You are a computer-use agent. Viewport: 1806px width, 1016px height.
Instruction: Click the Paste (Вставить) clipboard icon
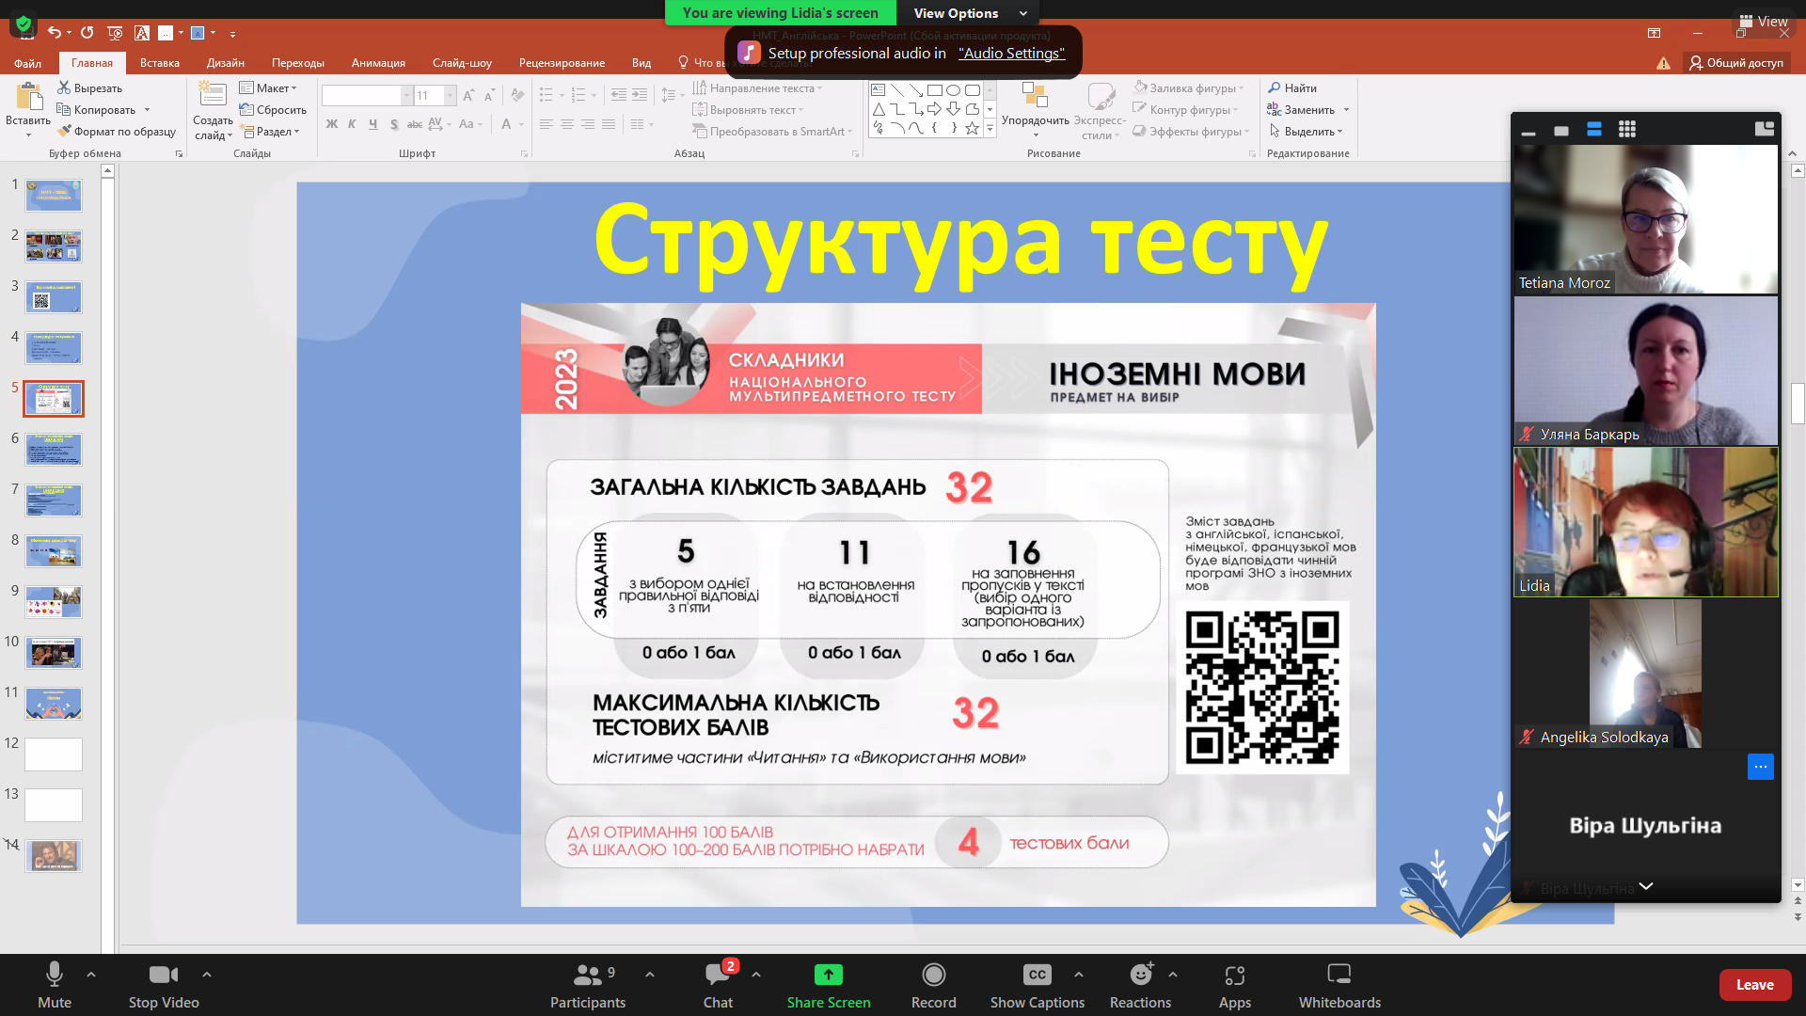[x=28, y=97]
